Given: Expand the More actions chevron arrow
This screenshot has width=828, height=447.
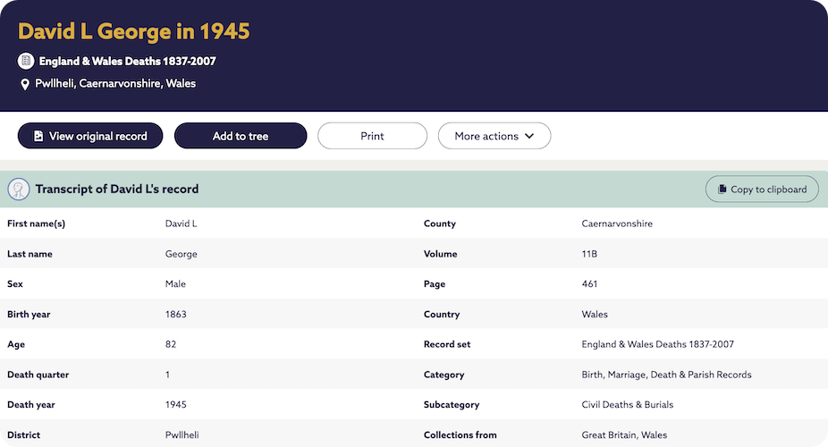Looking at the screenshot, I should click(x=529, y=136).
